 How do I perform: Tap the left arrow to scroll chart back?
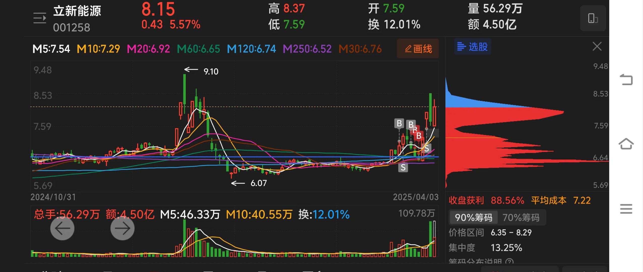(62, 228)
